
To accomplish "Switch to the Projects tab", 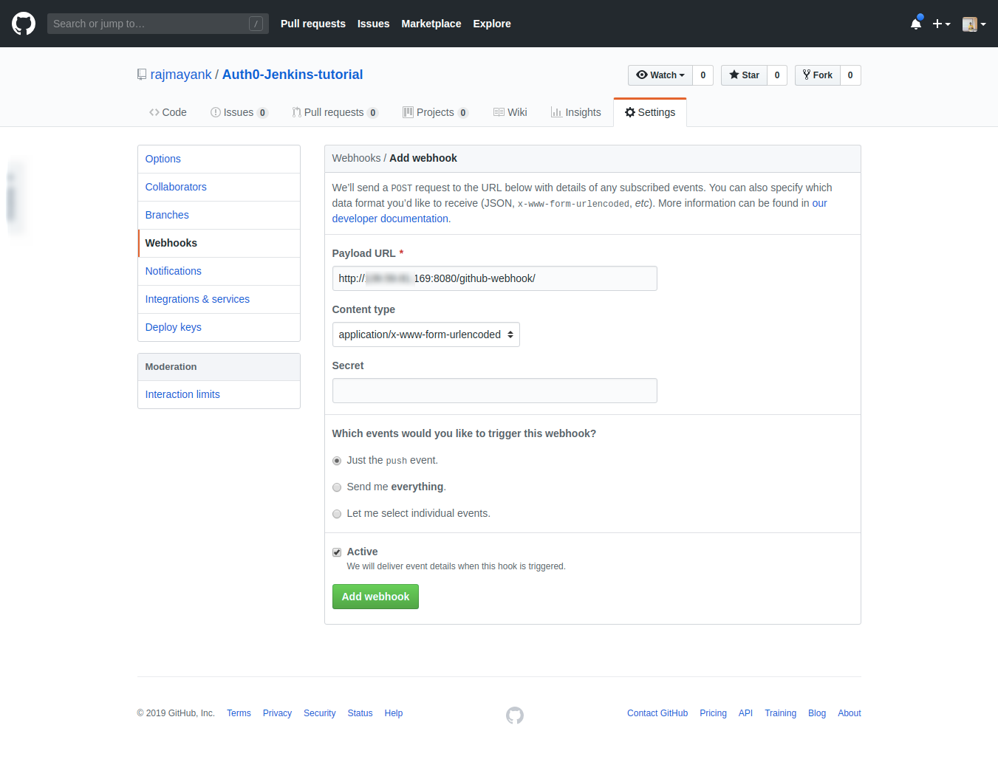I will point(435,112).
